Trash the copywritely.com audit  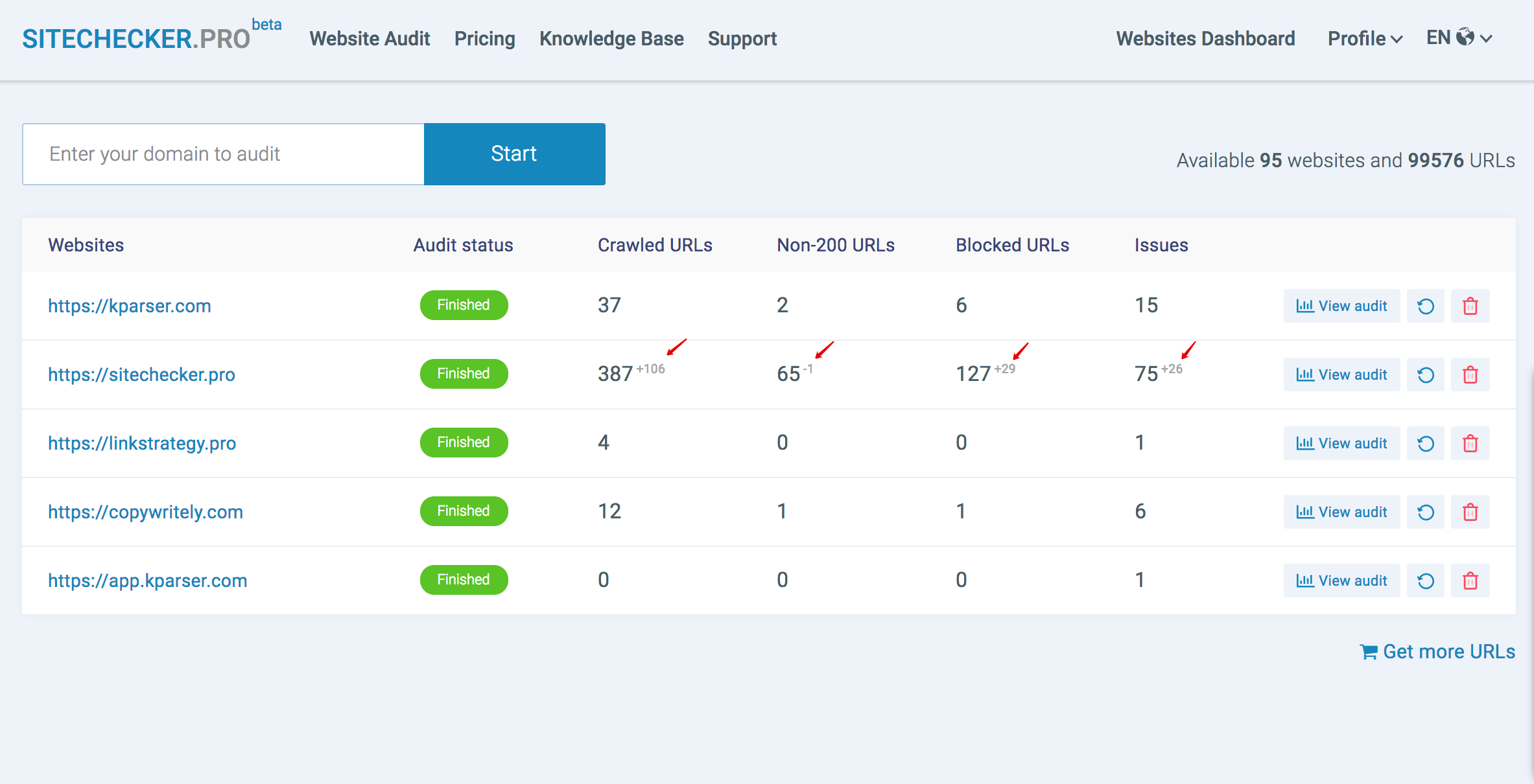coord(1470,512)
